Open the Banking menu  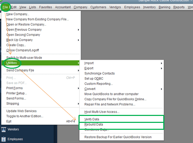point(164,7)
